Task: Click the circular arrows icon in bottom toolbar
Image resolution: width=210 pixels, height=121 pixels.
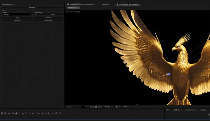Action: [19, 113]
